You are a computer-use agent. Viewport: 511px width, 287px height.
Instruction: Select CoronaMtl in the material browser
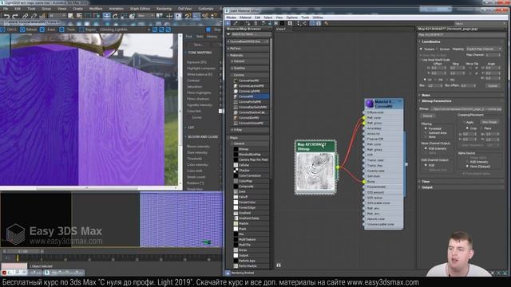coord(250,96)
